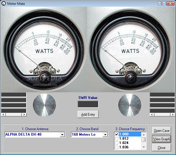
Task: Click the Meter Mate title bar icon
Action: pyautogui.click(x=3, y=3)
